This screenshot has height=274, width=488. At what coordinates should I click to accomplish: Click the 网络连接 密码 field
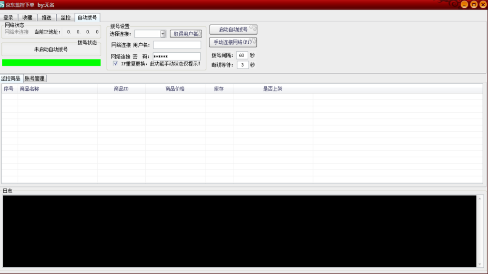[x=177, y=57]
